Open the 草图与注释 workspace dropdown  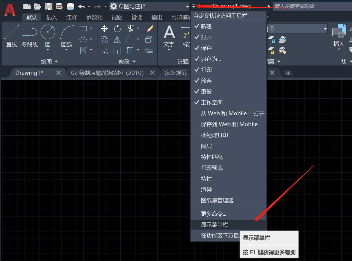point(187,7)
